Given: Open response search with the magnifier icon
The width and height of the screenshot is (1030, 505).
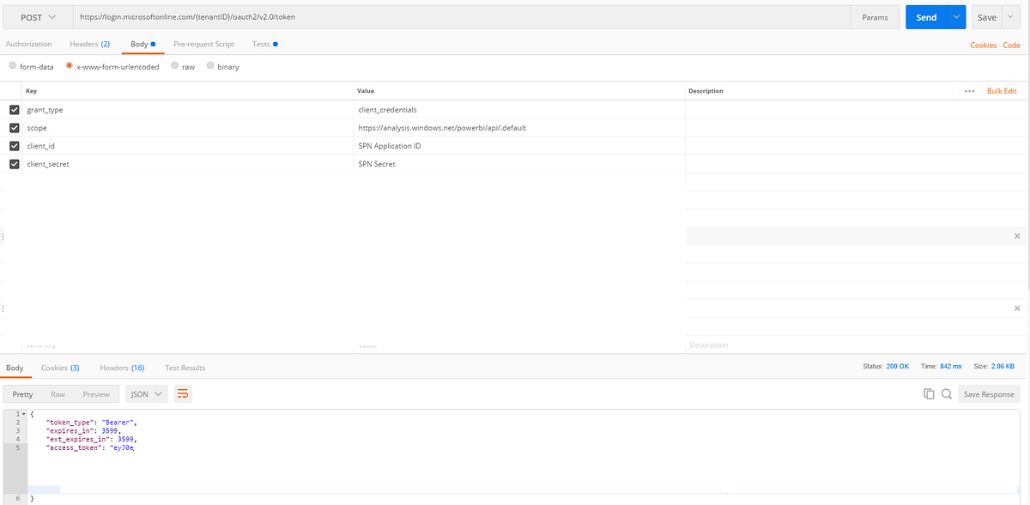Looking at the screenshot, I should (x=947, y=393).
